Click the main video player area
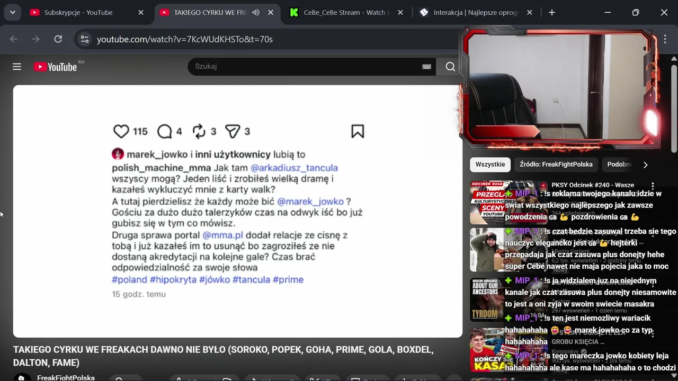 tap(238, 211)
